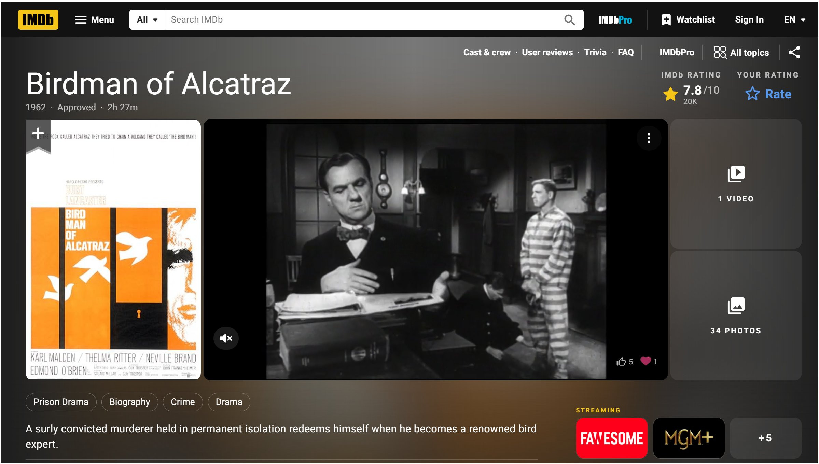Open the User reviews link
This screenshot has height=464, width=819.
(x=547, y=52)
